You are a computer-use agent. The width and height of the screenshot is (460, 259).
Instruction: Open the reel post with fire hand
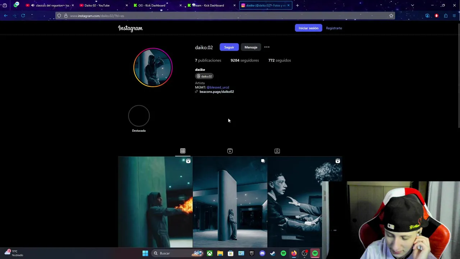[x=155, y=202]
